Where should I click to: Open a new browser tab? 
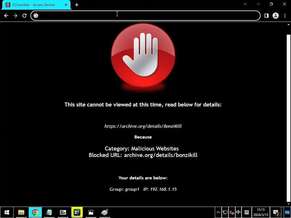(77, 5)
